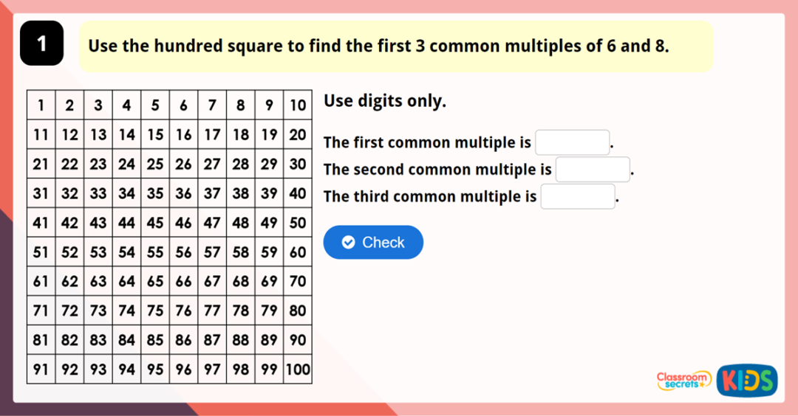Click the second common multiple input box
The width and height of the screenshot is (798, 416).
coord(593,170)
